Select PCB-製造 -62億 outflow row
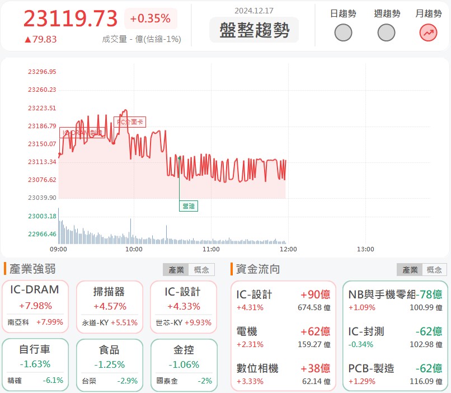451x393 pixels. coord(395,374)
